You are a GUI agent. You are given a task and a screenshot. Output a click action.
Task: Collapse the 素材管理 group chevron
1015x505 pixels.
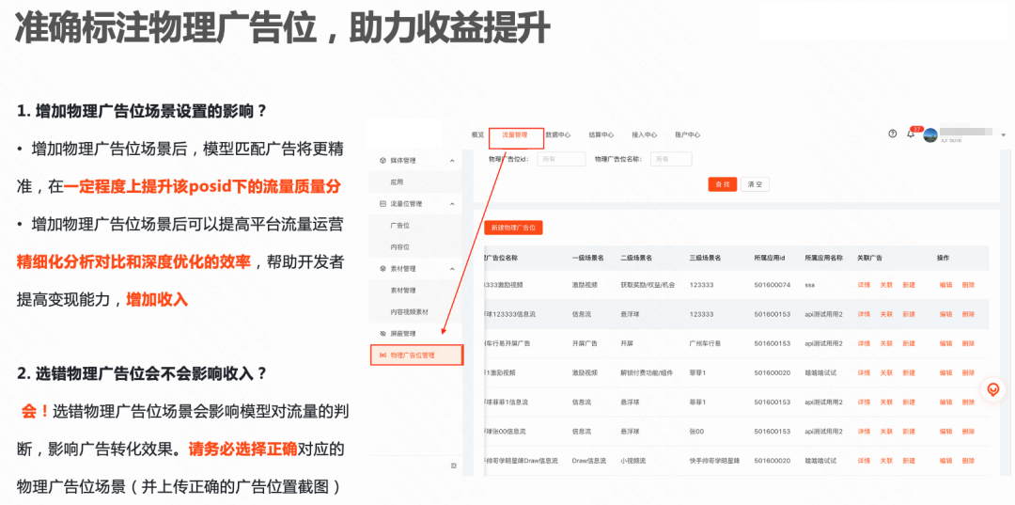452,269
